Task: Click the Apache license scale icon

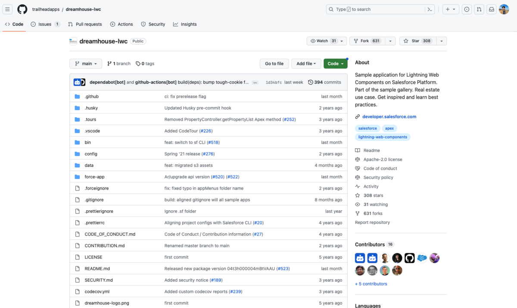Action: pyautogui.click(x=358, y=159)
